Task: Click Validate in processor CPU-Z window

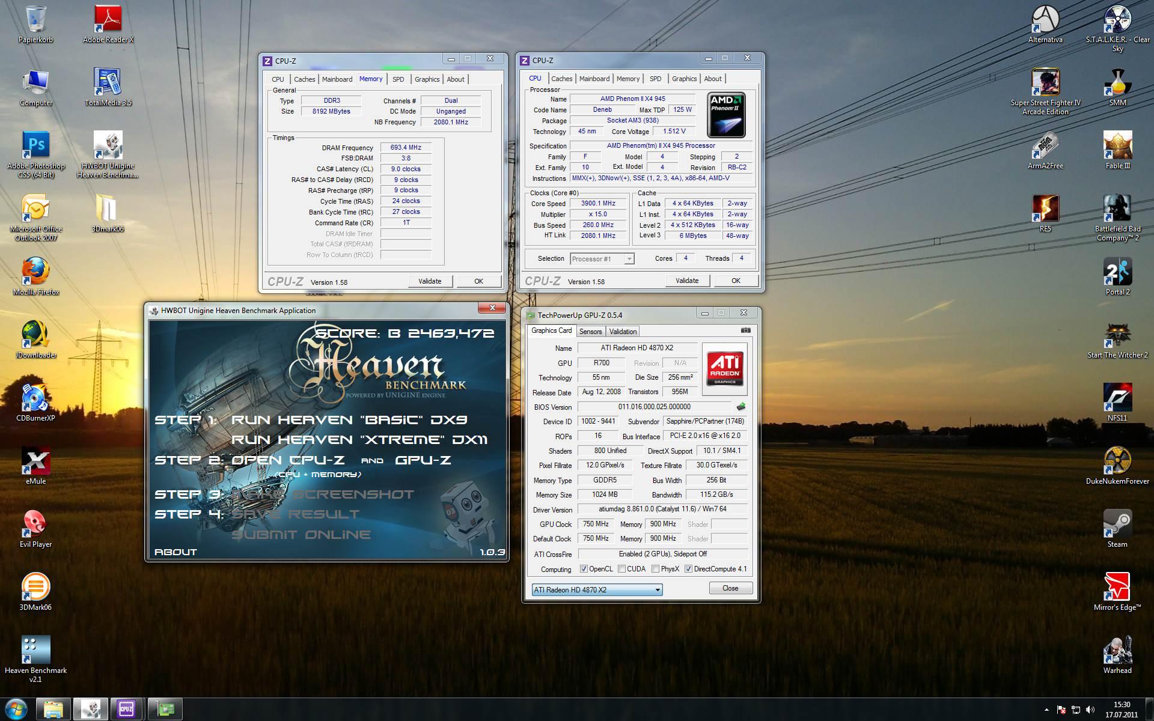Action: pyautogui.click(x=687, y=281)
